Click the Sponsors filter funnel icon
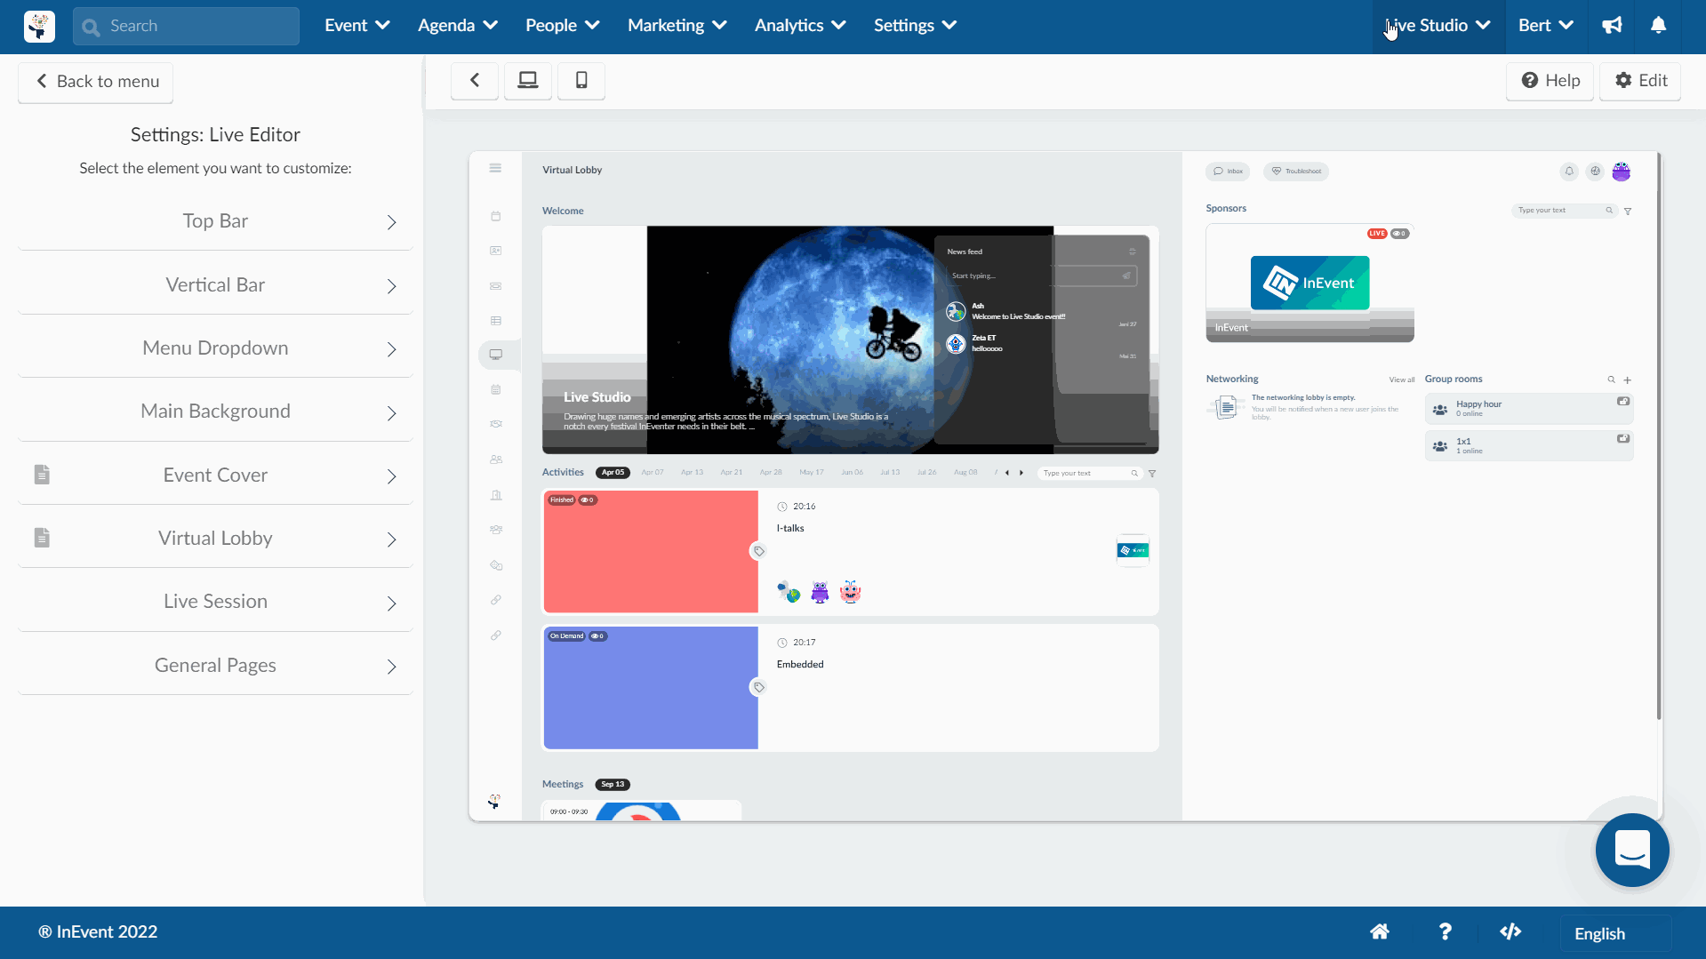The image size is (1706, 959). click(x=1628, y=212)
